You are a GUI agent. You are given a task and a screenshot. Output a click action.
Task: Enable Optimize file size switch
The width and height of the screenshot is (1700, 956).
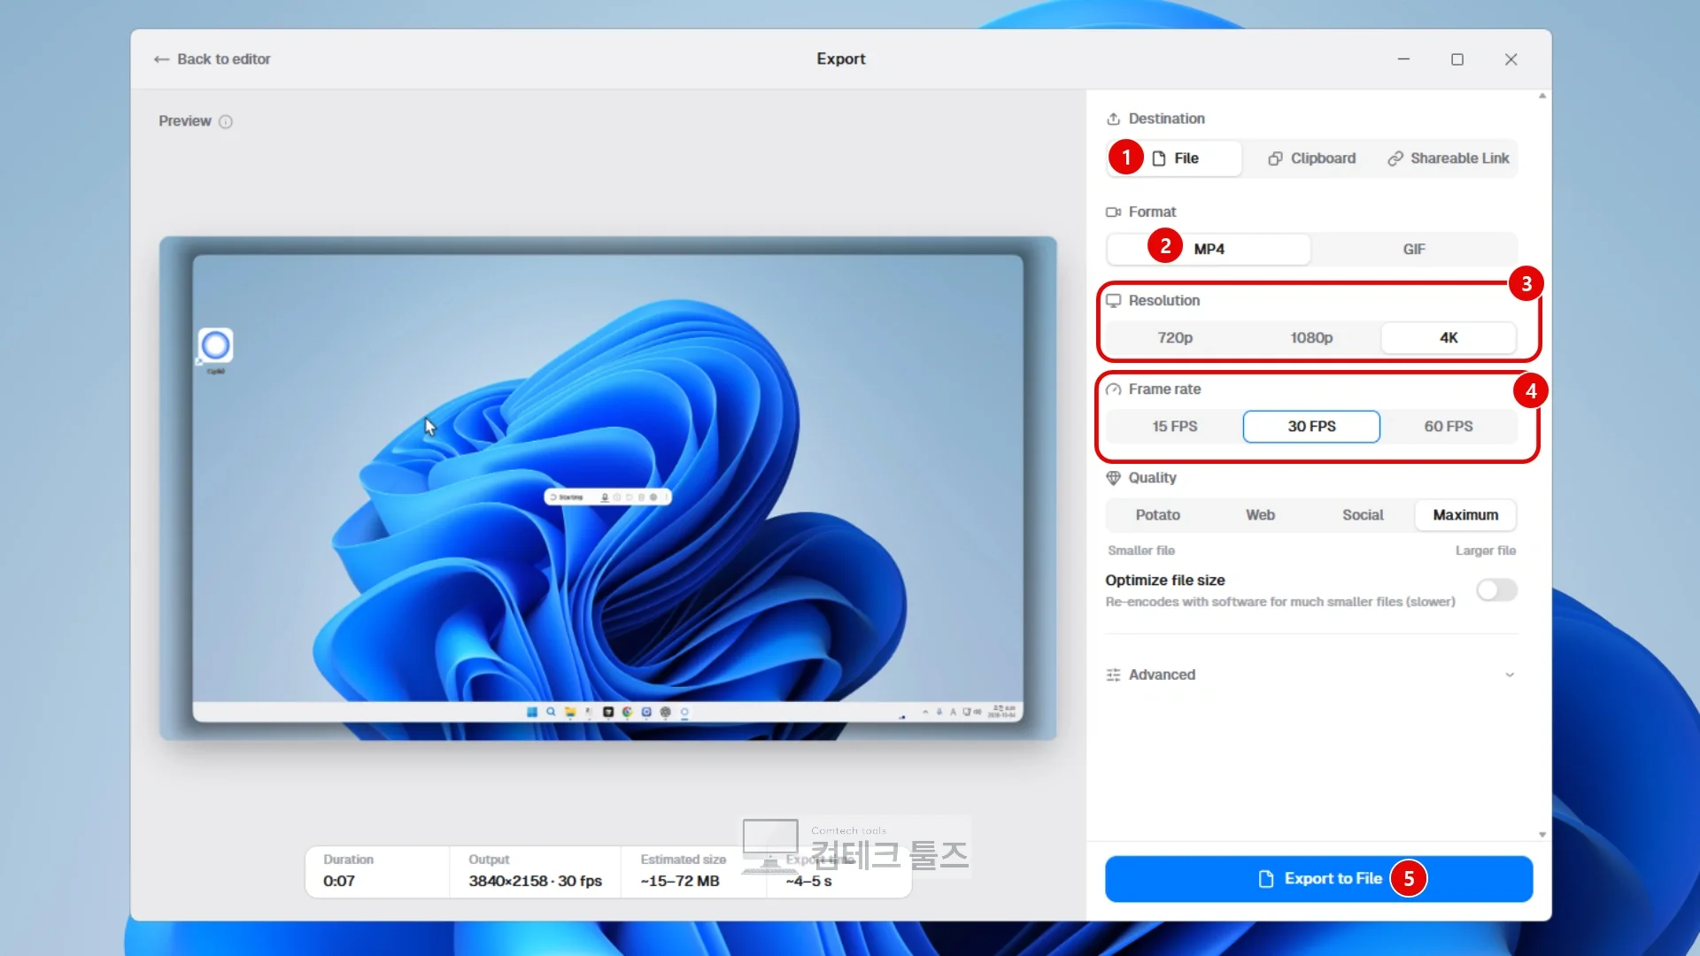point(1496,590)
